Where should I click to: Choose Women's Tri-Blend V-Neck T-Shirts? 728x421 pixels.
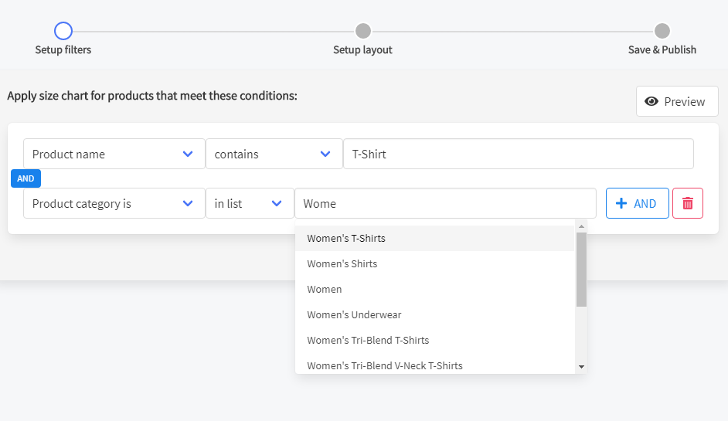pos(385,365)
